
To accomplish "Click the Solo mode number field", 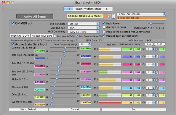I will (x=107, y=16).
